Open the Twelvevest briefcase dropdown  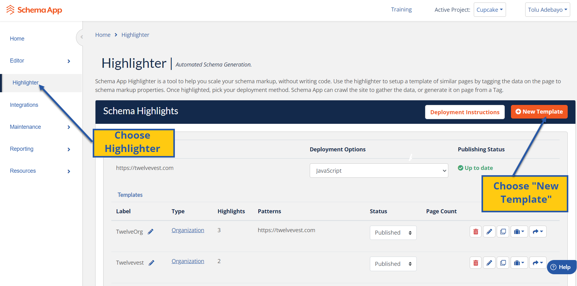[519, 263]
